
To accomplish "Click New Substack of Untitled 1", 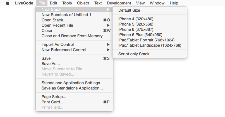I will tap(66, 15).
